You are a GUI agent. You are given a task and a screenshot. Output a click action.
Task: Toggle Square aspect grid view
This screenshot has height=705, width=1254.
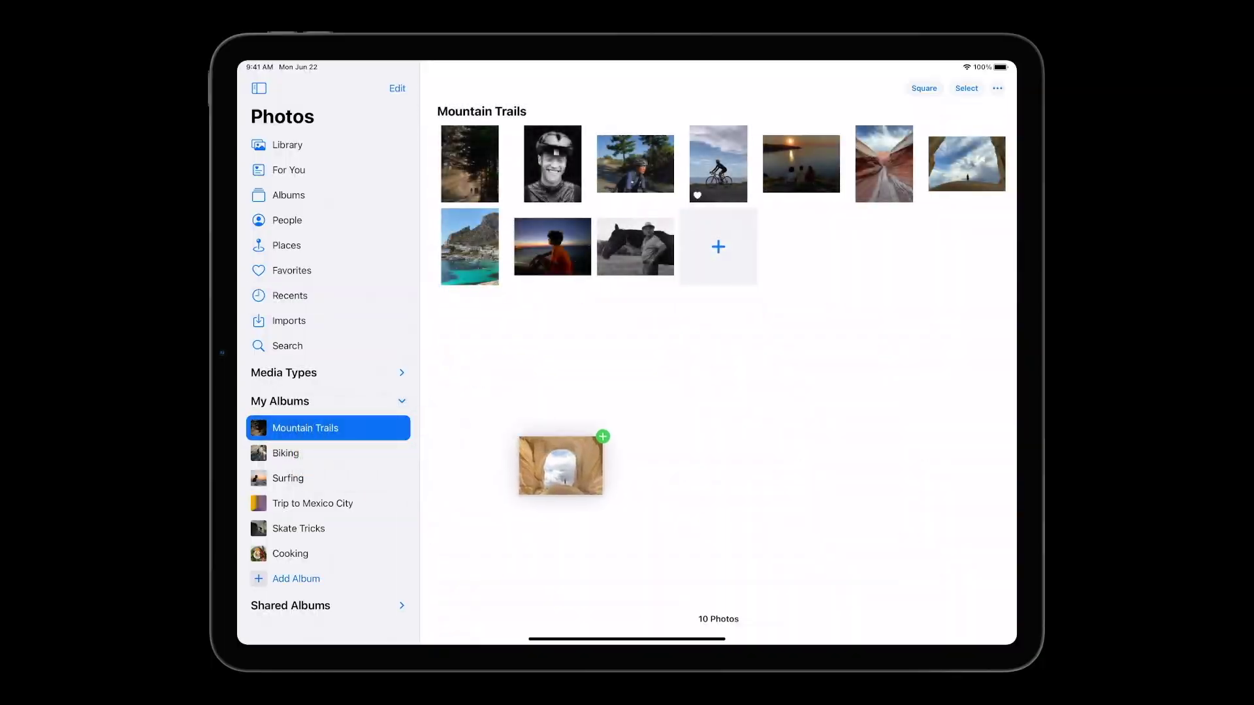pyautogui.click(x=924, y=88)
